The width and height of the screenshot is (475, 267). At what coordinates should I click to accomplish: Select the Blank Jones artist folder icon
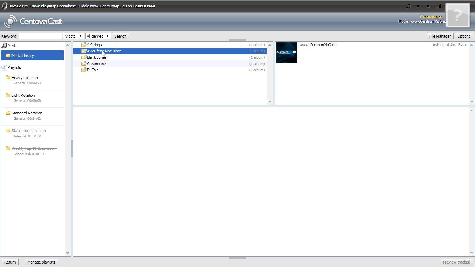pyautogui.click(x=84, y=57)
